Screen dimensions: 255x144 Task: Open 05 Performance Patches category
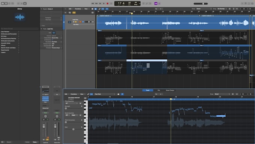tap(9, 38)
